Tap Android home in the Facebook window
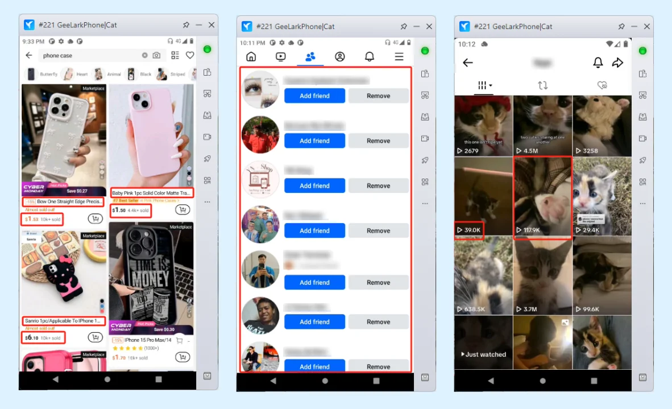Viewport: 672px width, 409px height. (325, 381)
